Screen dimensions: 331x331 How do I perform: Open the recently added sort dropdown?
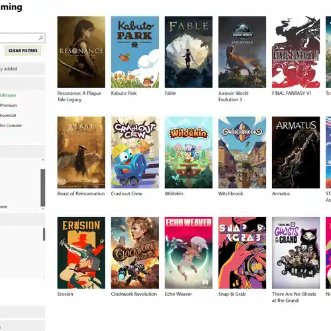[x=22, y=69]
